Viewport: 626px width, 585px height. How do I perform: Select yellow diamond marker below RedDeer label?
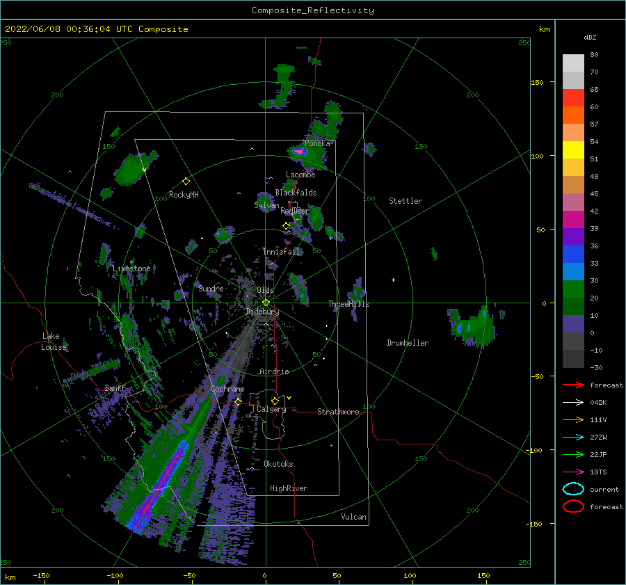coord(286,226)
